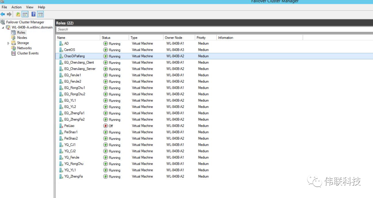Click the Forward arrow in toolbar
373x198 pixels.
tap(9, 14)
